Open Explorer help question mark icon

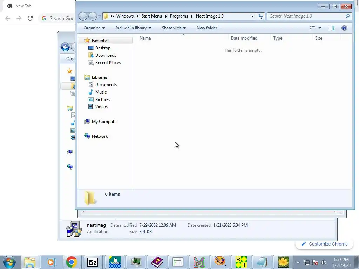[x=344, y=28]
